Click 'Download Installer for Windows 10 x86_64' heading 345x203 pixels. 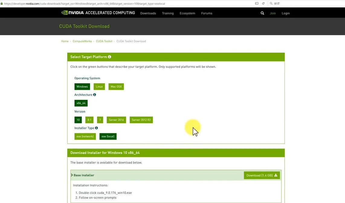coord(105,152)
